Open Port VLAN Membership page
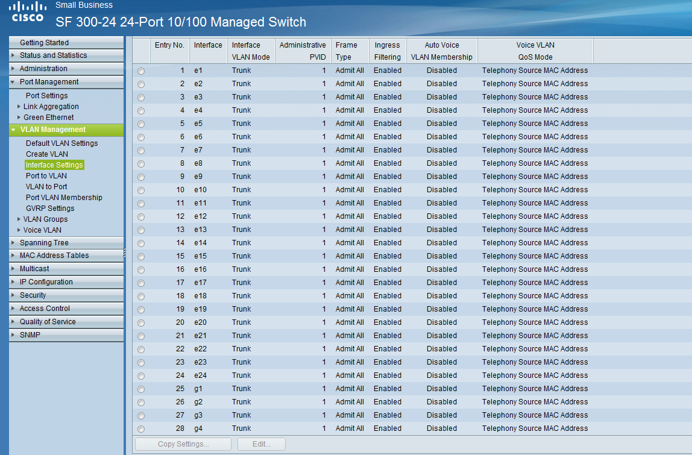 64,198
